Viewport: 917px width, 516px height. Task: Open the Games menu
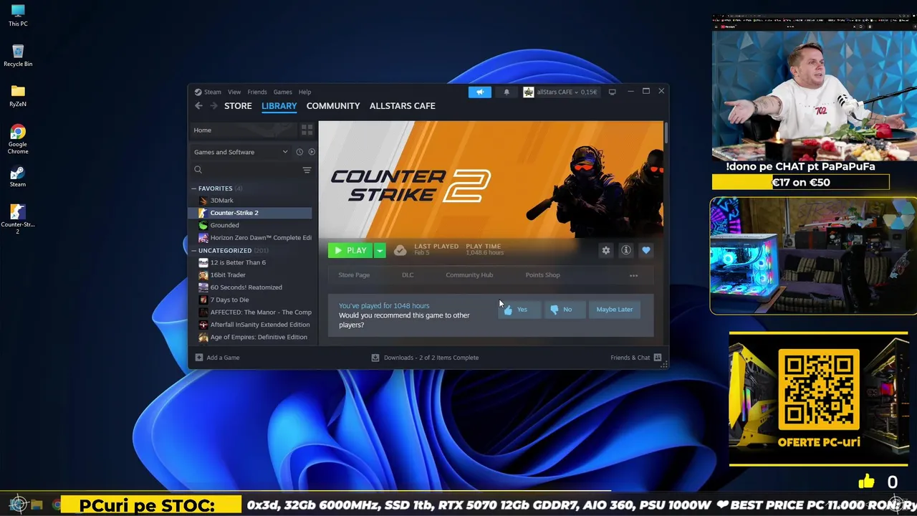click(x=282, y=92)
